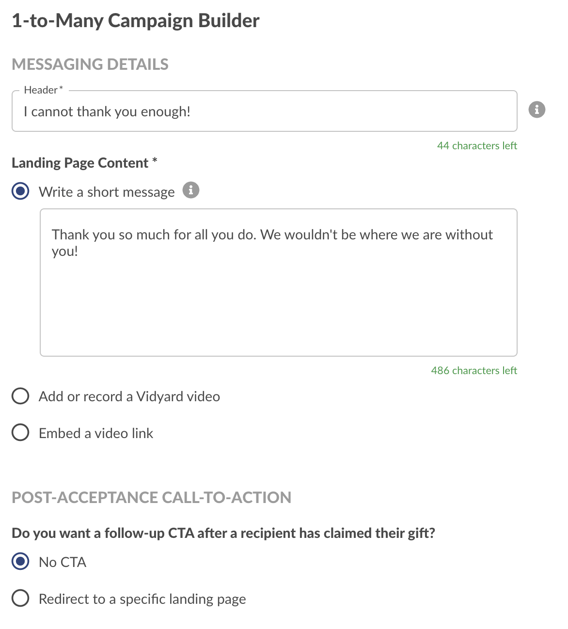568x629 pixels.
Task: Click the '44 characters left' counter
Action: tap(477, 145)
